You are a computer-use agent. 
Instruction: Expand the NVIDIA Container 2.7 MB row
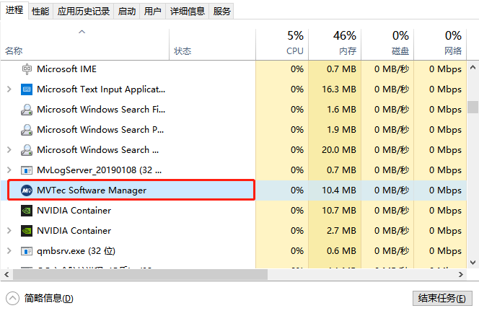(x=9, y=231)
